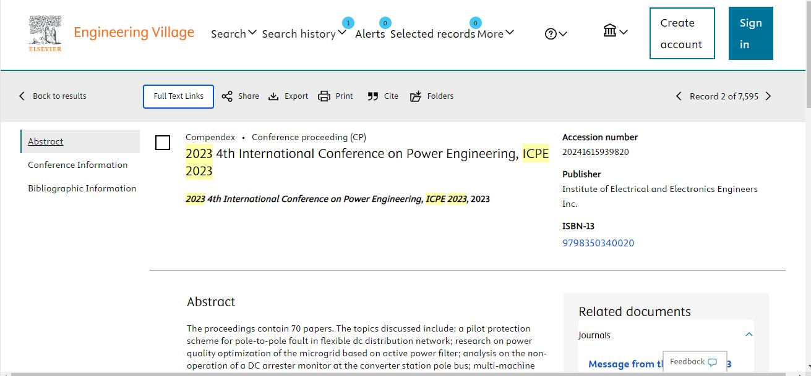
Task: Open the institution building icon menu
Action: pyautogui.click(x=615, y=31)
